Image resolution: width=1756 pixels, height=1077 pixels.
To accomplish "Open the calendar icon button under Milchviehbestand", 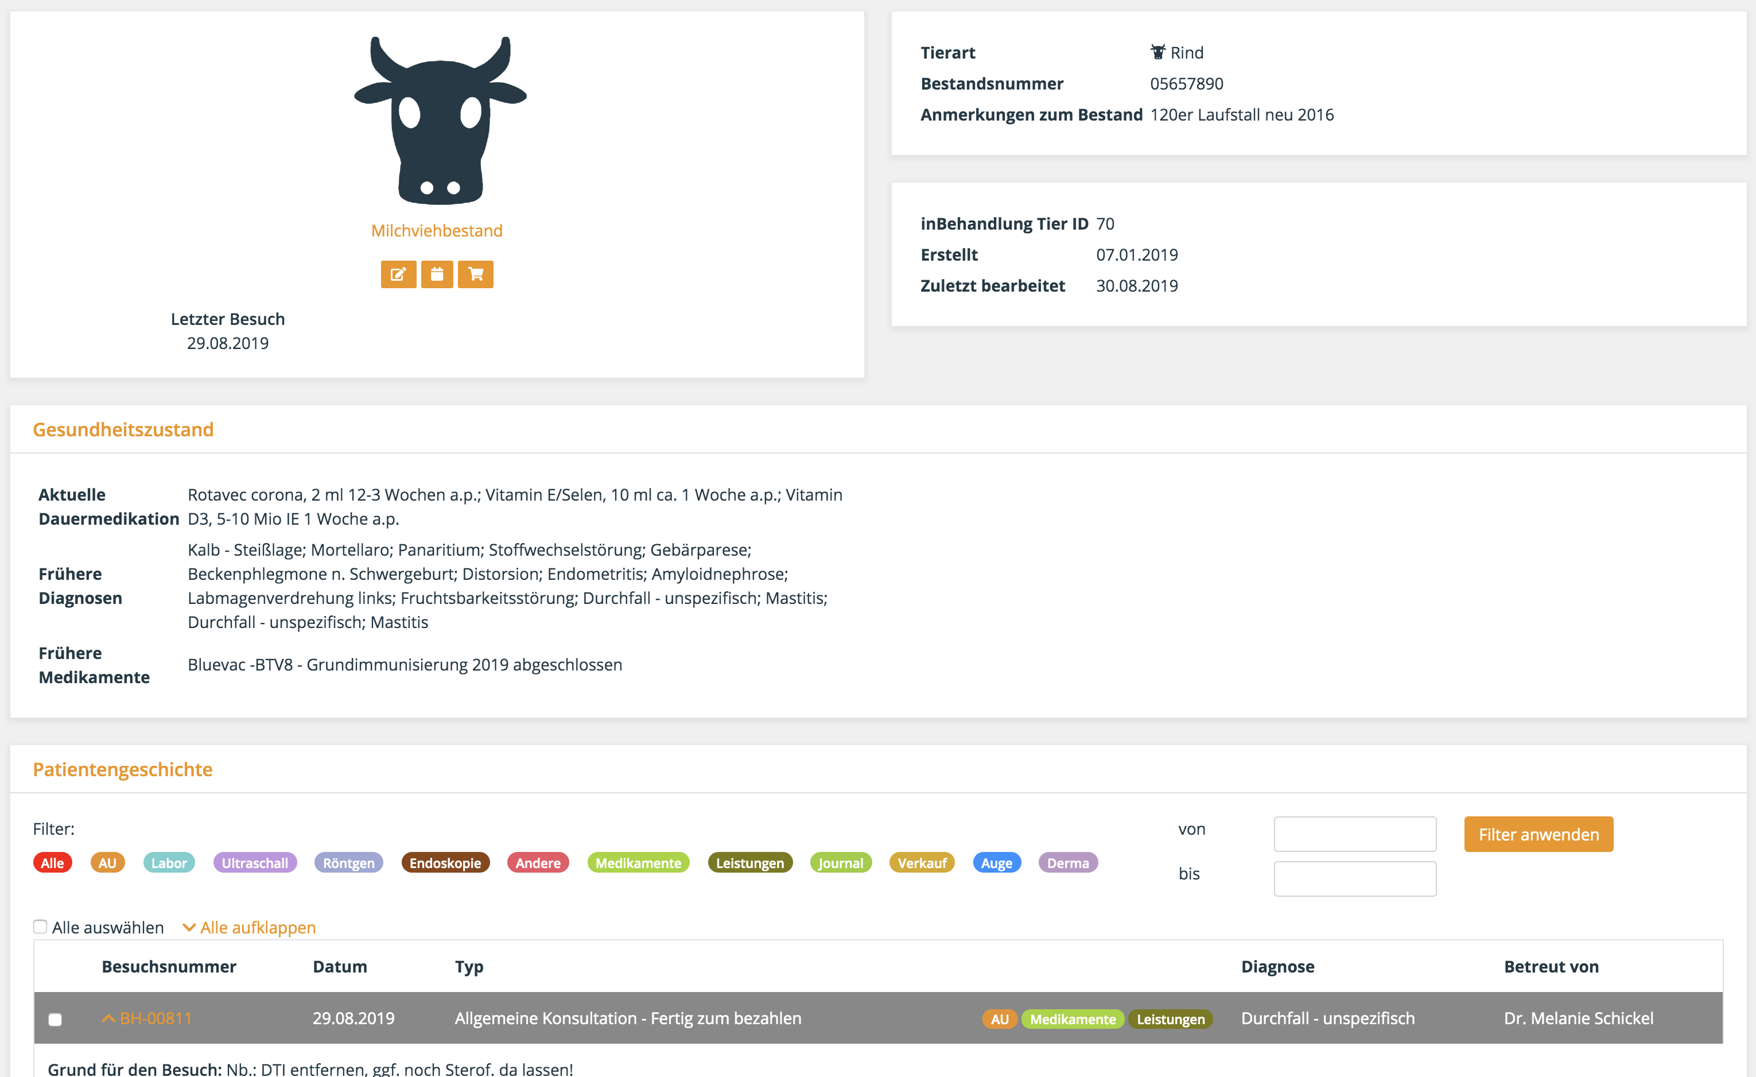I will point(437,274).
